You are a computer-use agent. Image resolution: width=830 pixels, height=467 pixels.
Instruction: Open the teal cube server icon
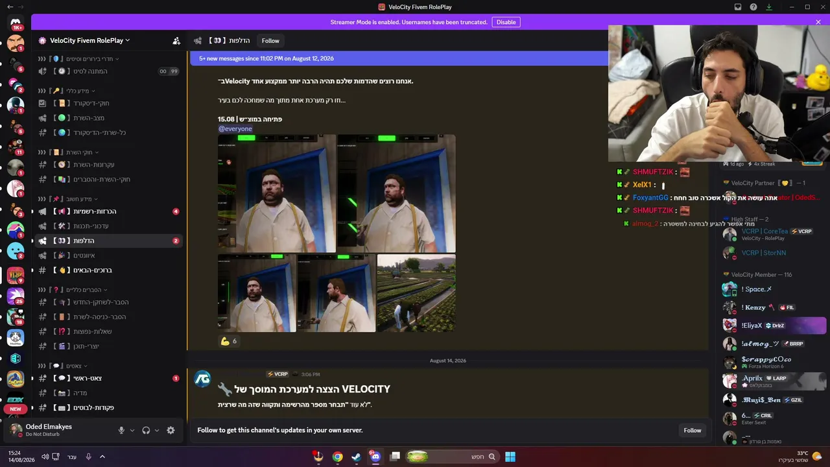click(16, 358)
